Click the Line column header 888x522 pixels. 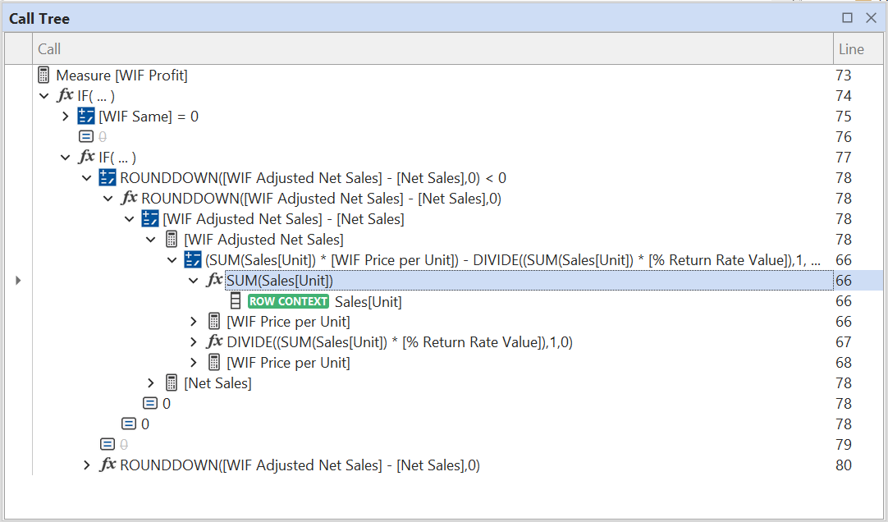tap(851, 49)
